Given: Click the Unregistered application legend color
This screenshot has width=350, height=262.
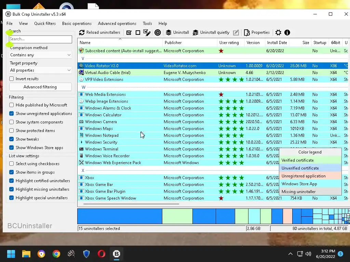Looking at the screenshot, I should pyautogui.click(x=310, y=176).
